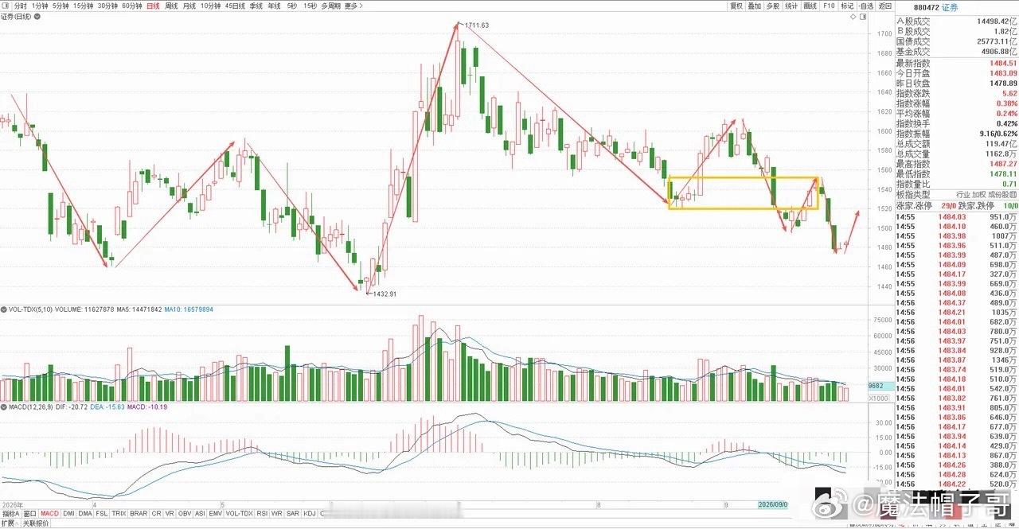The width and height of the screenshot is (1019, 529).
Task: Open the 关联报价 related quotes tab
Action: click(x=35, y=523)
